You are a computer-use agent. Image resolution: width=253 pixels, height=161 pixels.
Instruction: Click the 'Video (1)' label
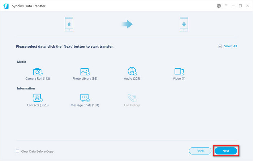179,79
